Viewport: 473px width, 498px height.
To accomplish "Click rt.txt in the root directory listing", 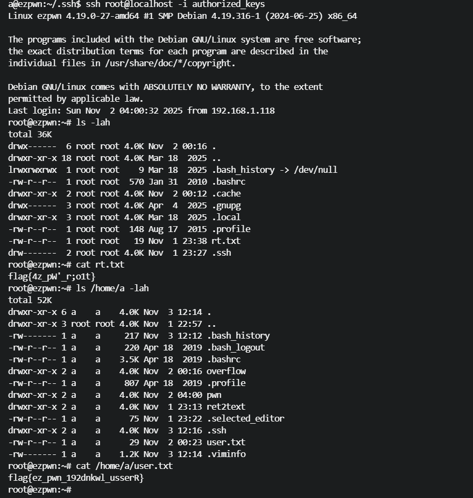I will pyautogui.click(x=226, y=241).
